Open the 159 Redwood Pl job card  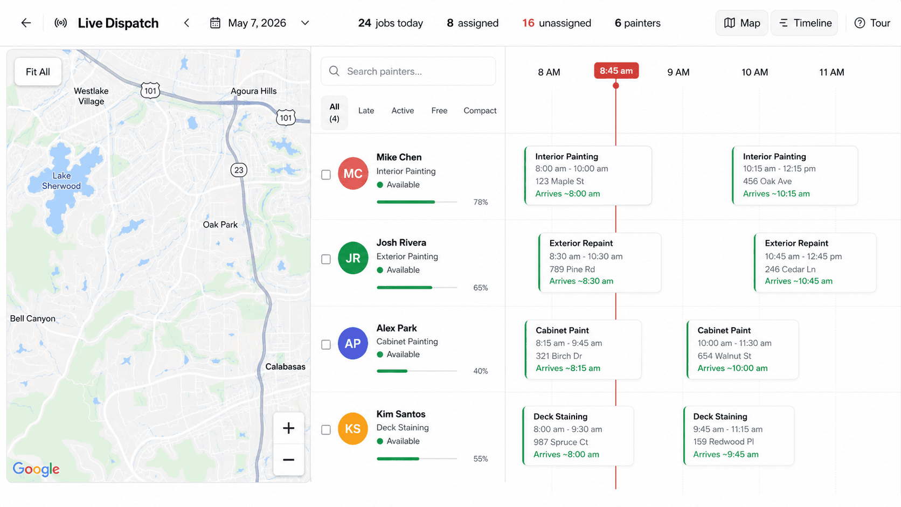738,435
